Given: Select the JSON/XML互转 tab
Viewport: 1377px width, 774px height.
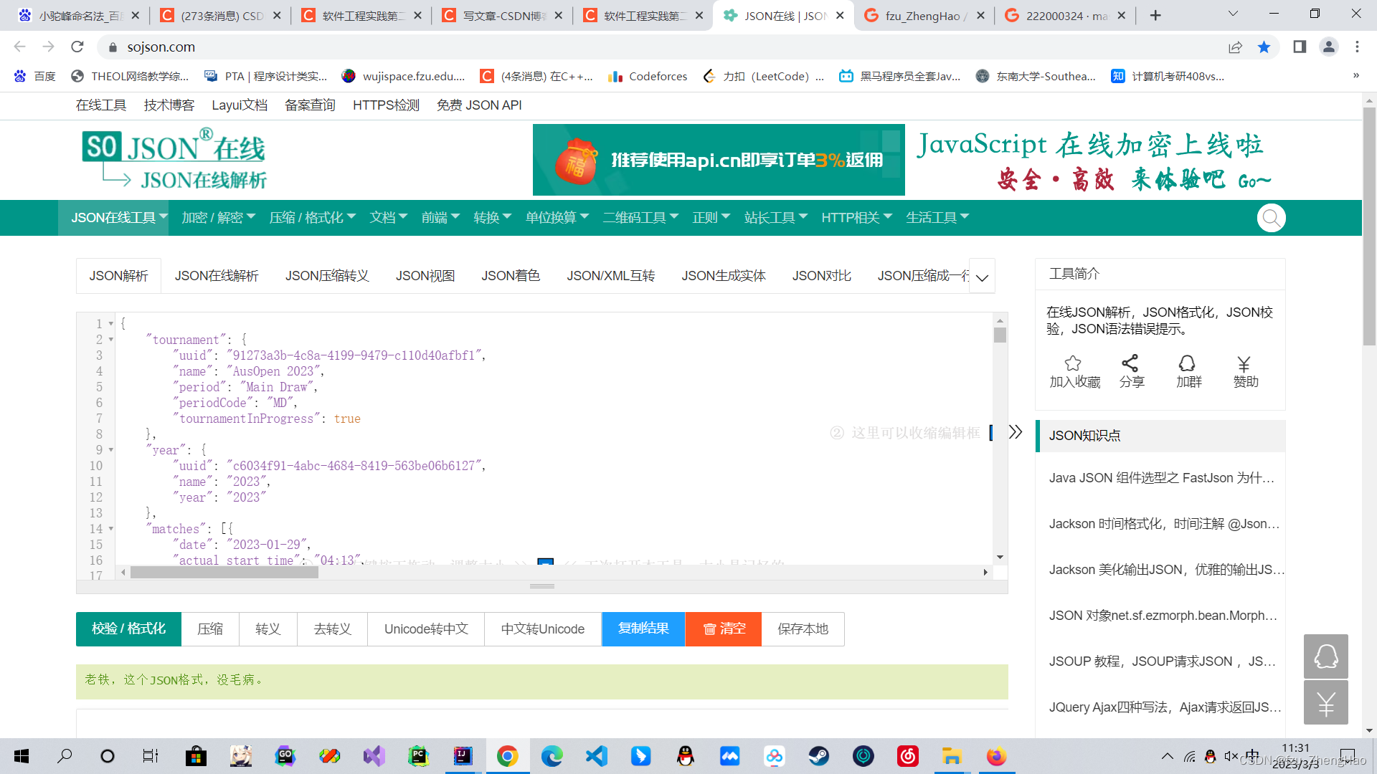Looking at the screenshot, I should (610, 276).
